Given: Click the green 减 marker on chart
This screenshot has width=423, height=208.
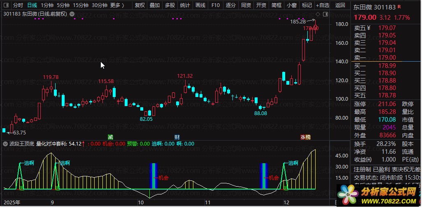Looking at the screenshot, I should click(110, 137).
